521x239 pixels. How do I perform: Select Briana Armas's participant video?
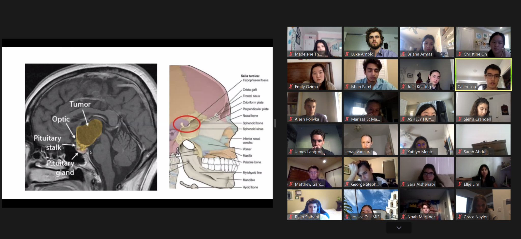[427, 42]
